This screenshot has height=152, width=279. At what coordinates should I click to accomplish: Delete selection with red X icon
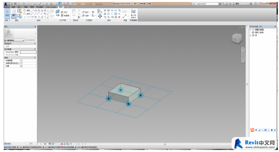coord(119,17)
